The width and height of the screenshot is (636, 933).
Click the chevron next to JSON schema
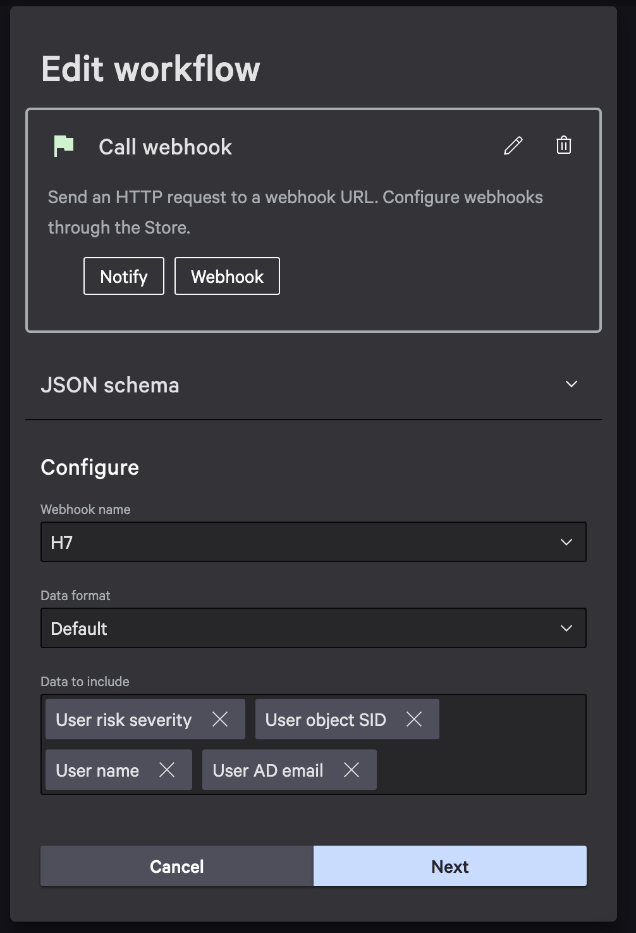[572, 384]
